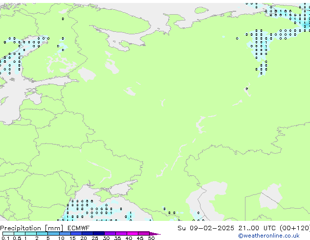The height and width of the screenshot is (240, 310).
Task: Select the 25 to 30 mm legend swatch
Action: pos(98,234)
